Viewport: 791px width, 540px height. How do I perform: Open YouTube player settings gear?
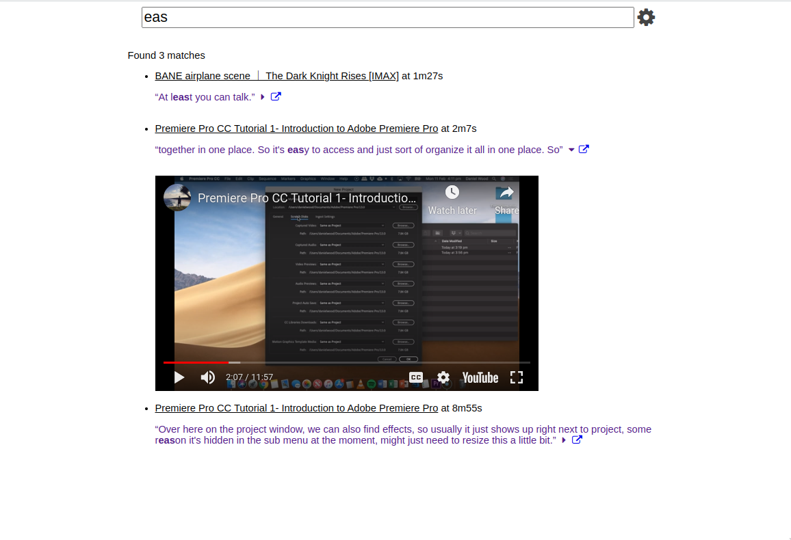coord(443,377)
